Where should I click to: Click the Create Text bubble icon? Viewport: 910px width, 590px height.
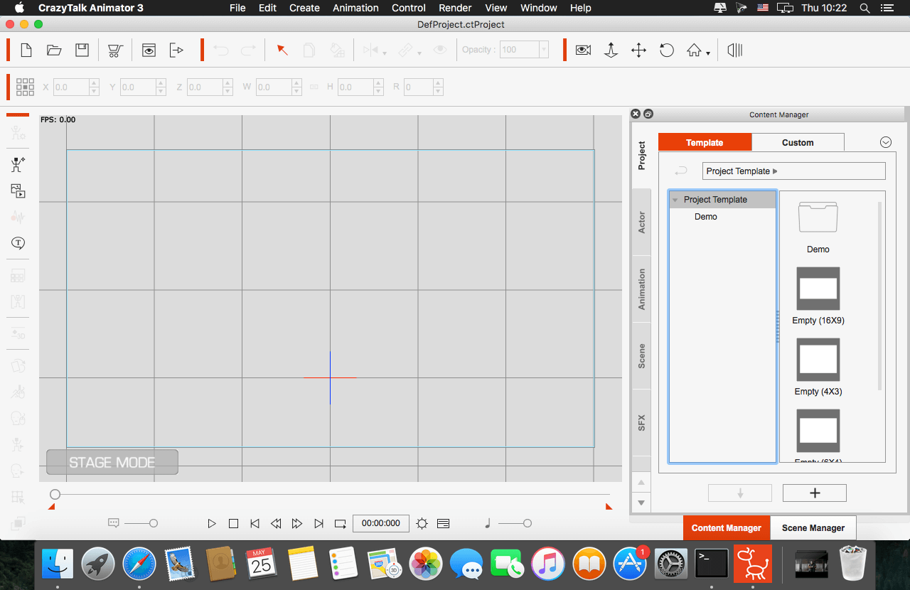pos(18,243)
